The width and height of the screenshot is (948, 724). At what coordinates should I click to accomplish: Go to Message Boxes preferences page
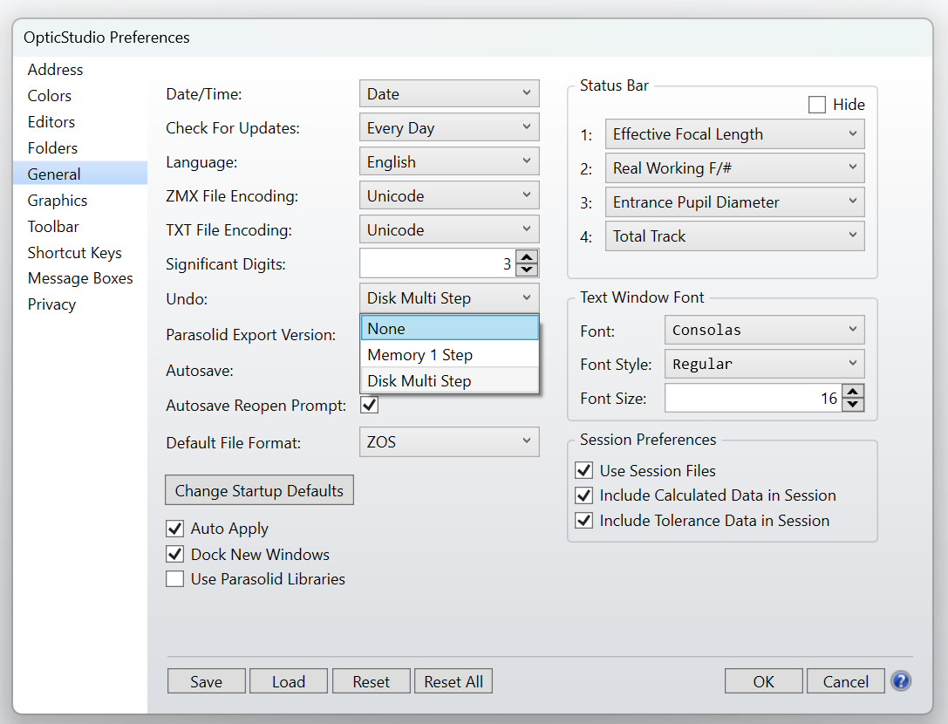click(80, 278)
